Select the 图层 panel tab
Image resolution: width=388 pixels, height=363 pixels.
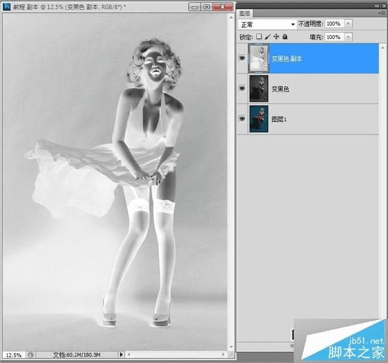(245, 13)
